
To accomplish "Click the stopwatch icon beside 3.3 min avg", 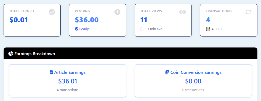I will point(142,29).
